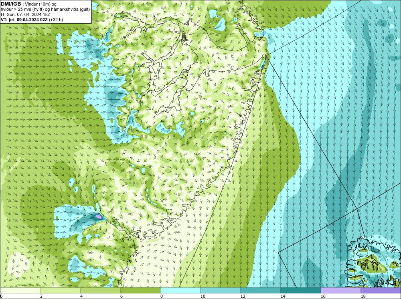The image size is (401, 299).
Task: Click the darker purple swatch after 18
Action: click(x=381, y=291)
